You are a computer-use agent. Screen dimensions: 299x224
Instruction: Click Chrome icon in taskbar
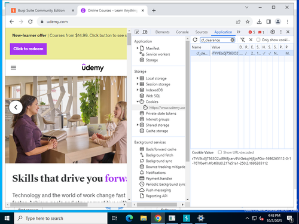[x=158, y=218]
